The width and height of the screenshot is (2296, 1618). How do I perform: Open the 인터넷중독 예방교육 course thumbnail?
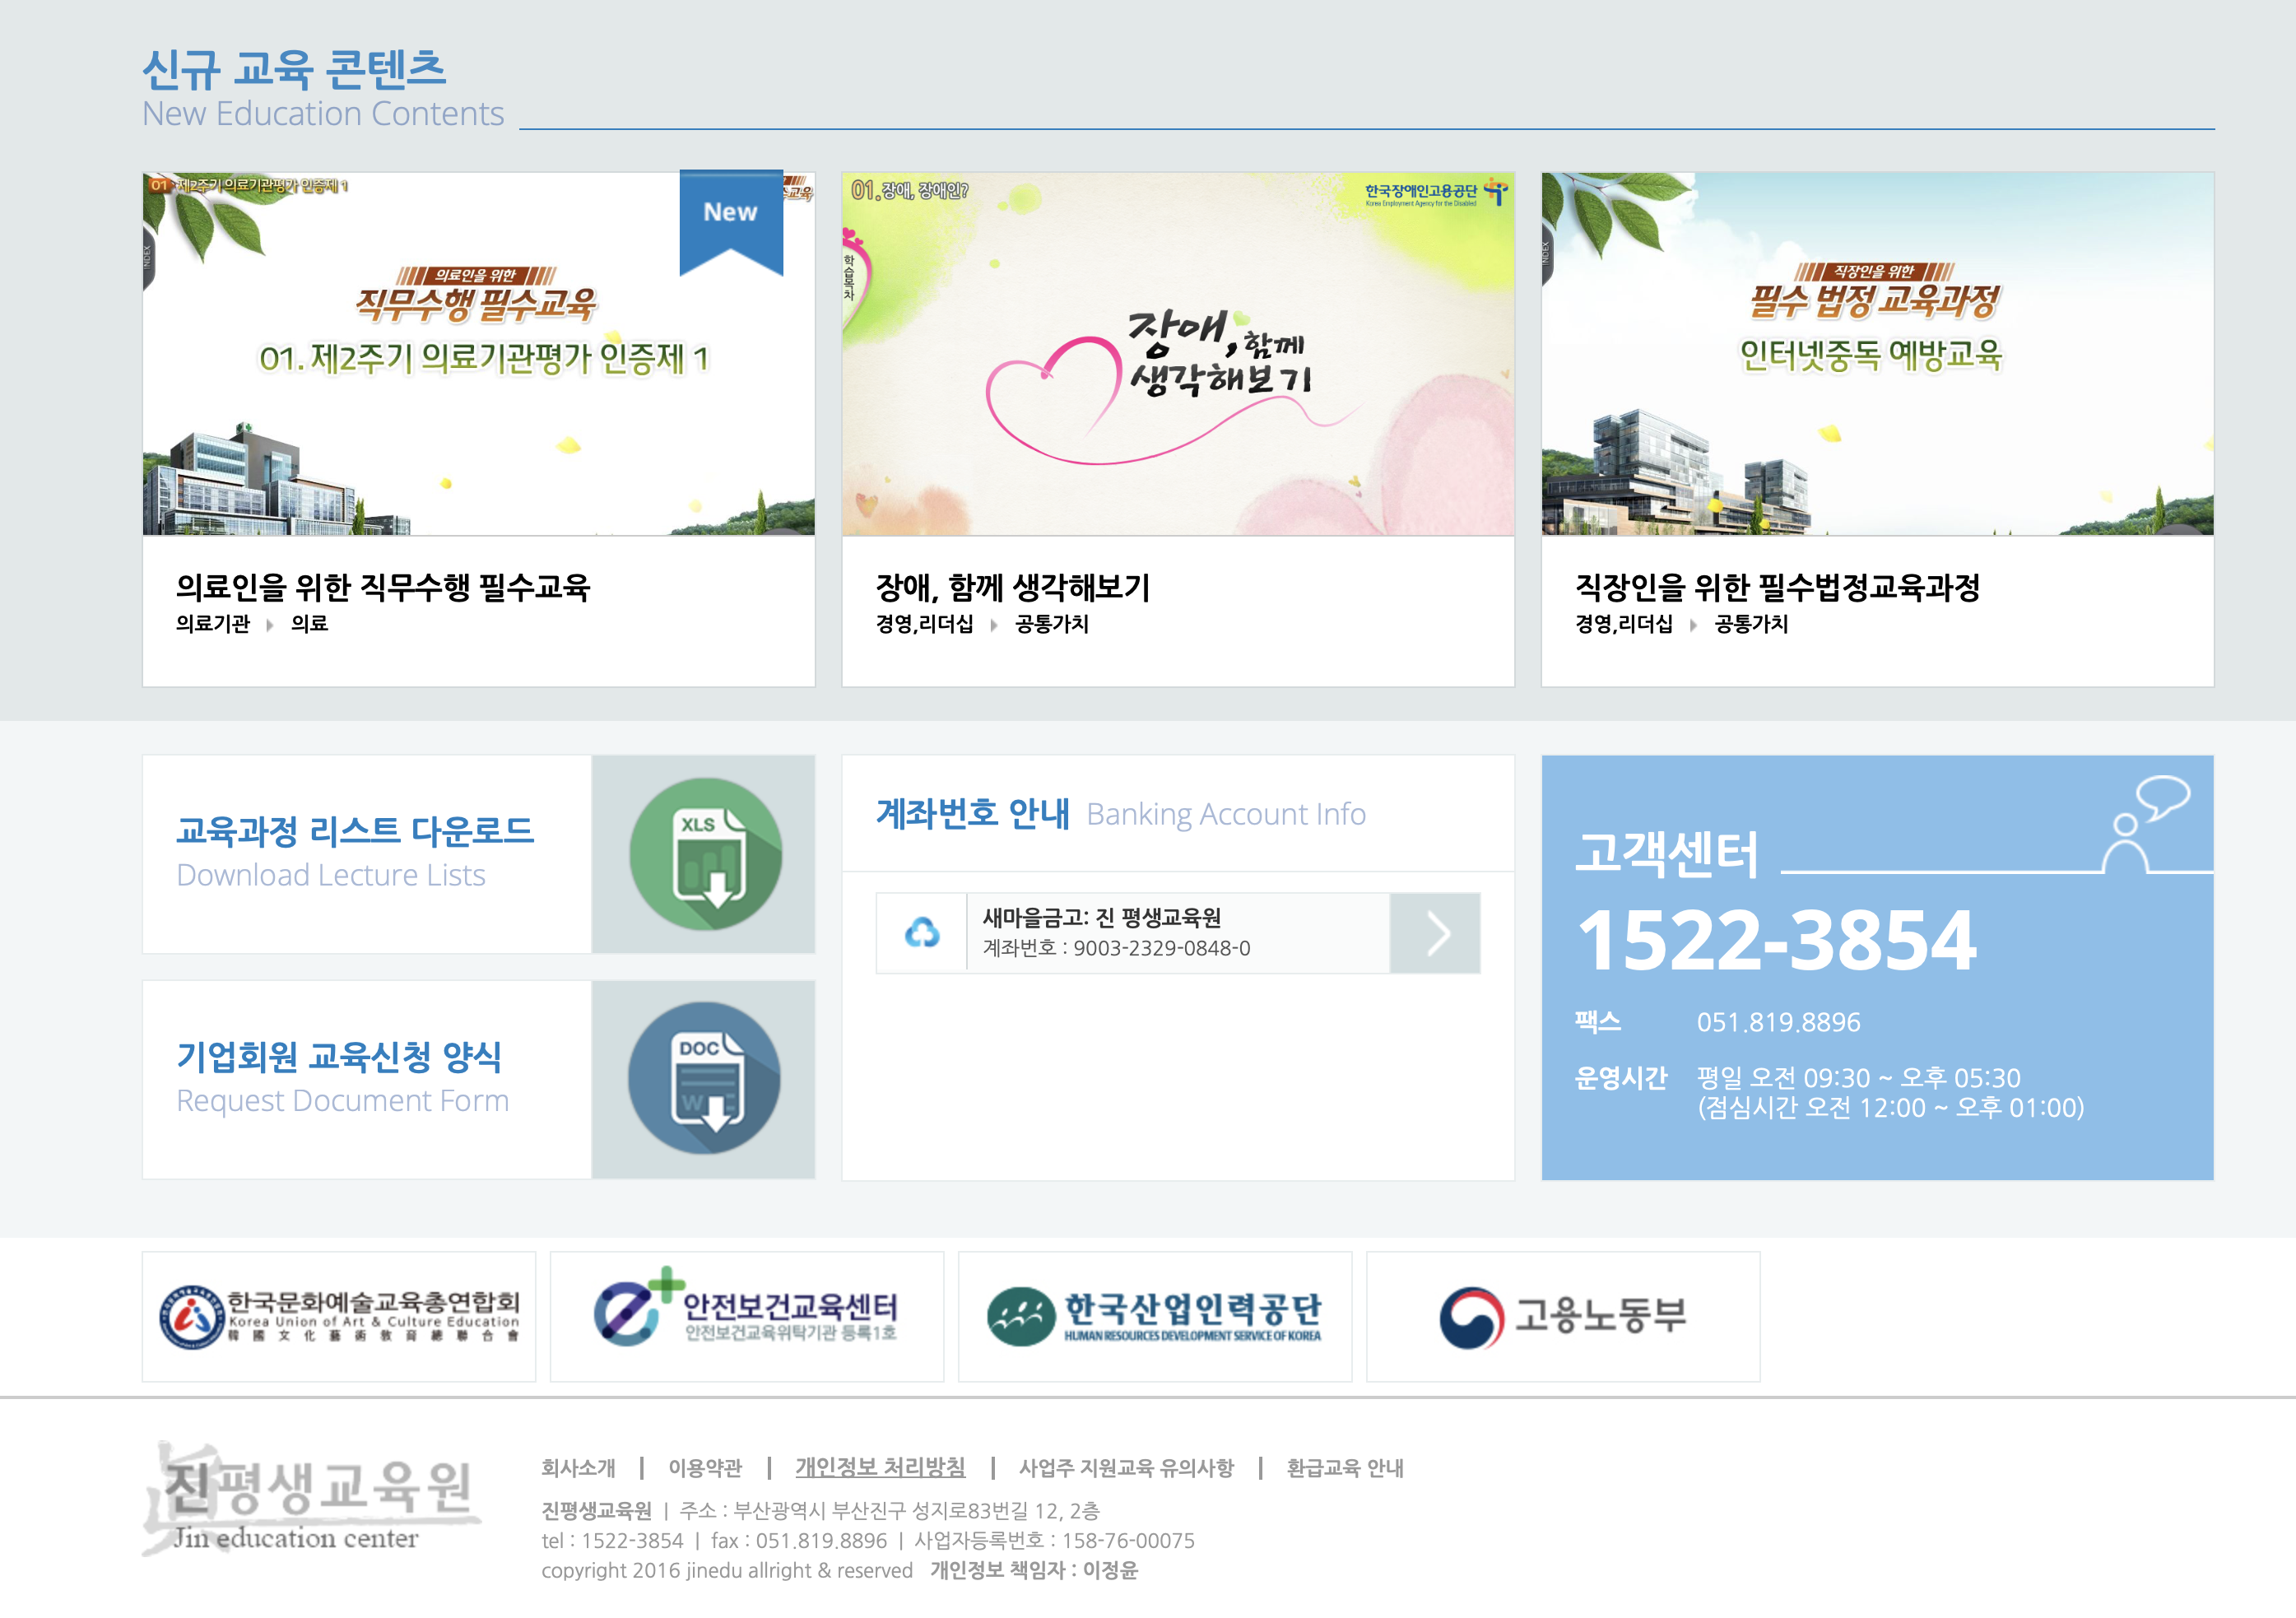[1876, 354]
